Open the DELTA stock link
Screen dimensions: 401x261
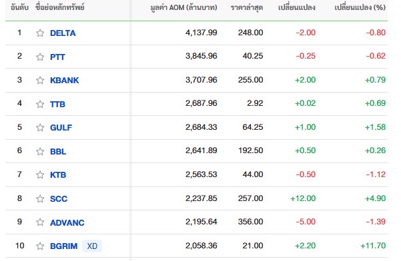coord(63,33)
